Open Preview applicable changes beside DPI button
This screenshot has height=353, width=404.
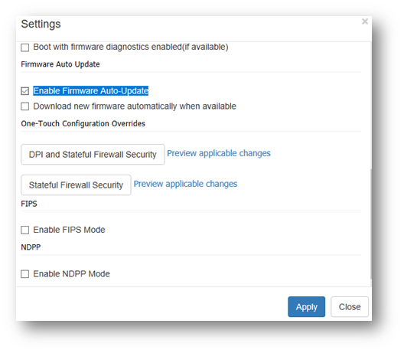point(219,153)
